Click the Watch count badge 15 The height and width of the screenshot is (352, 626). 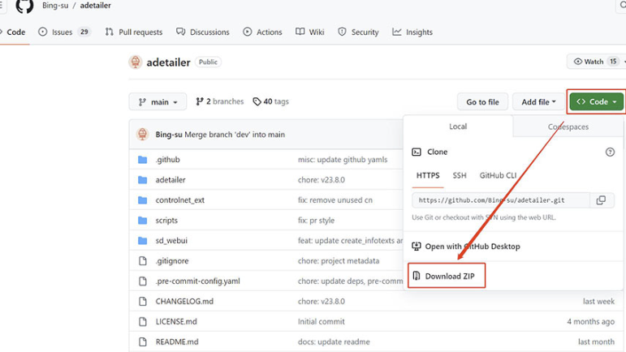click(x=613, y=62)
